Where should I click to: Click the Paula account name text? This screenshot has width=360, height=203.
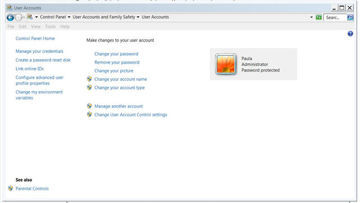pos(246,58)
